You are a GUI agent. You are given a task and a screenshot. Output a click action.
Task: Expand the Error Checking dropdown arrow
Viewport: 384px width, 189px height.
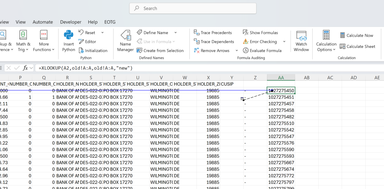tap(284, 42)
